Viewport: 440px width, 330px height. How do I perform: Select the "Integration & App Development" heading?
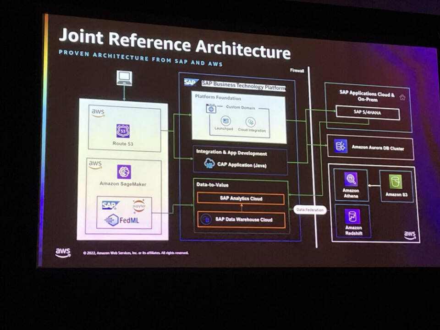(x=231, y=152)
